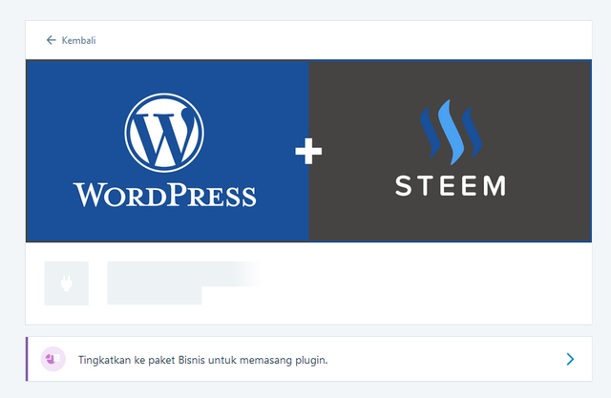Click the dark blue right Steem wave

click(472, 132)
